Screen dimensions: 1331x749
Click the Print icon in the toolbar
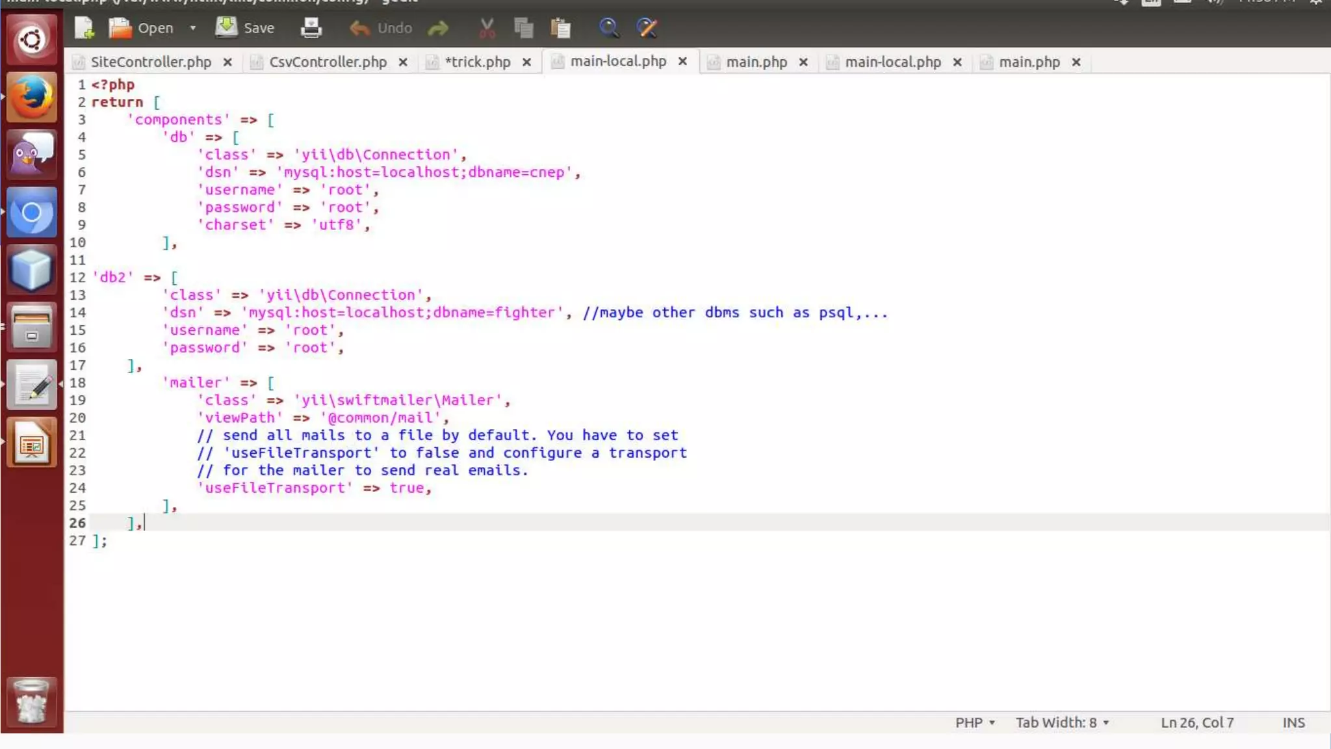tap(311, 28)
